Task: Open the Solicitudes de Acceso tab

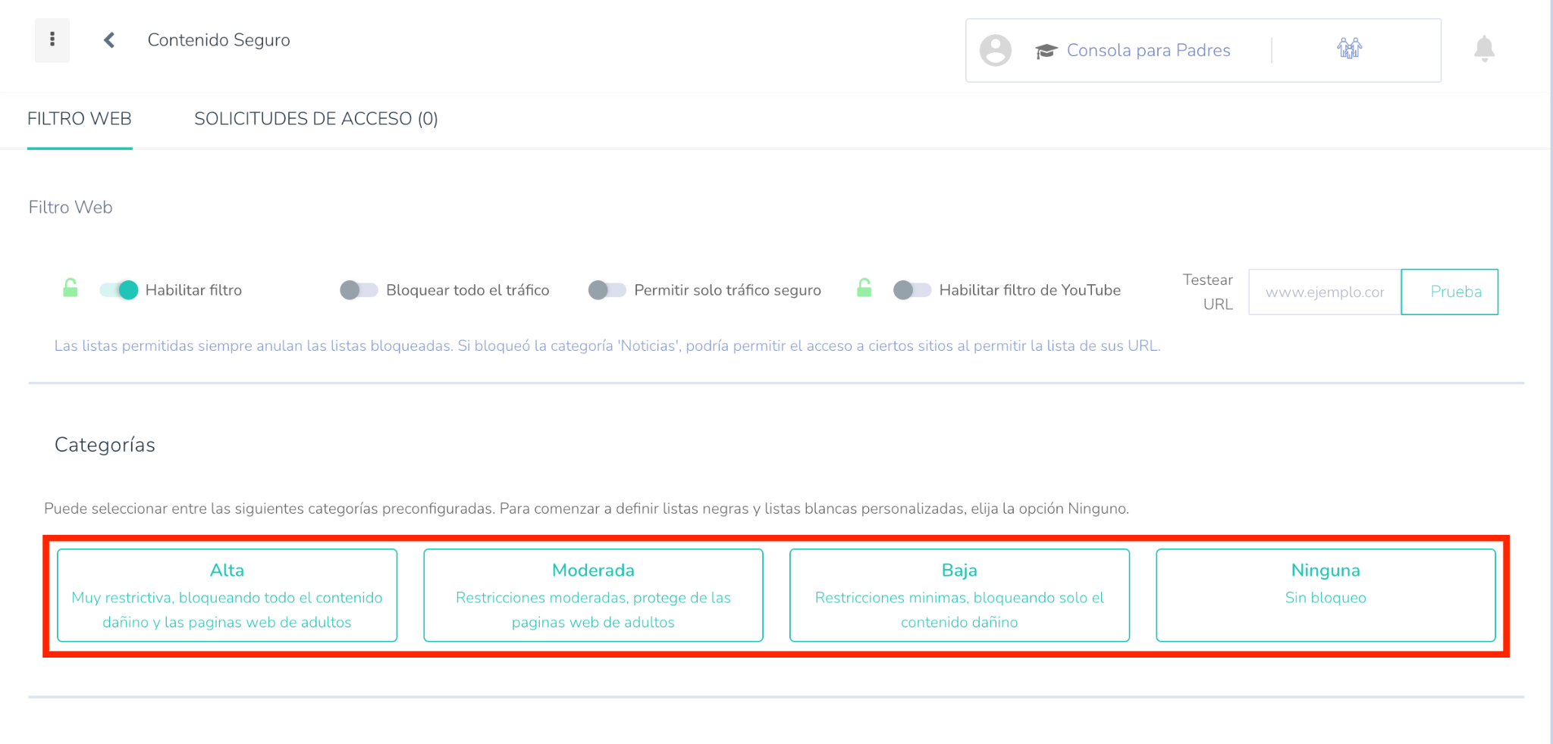Action: pos(315,119)
